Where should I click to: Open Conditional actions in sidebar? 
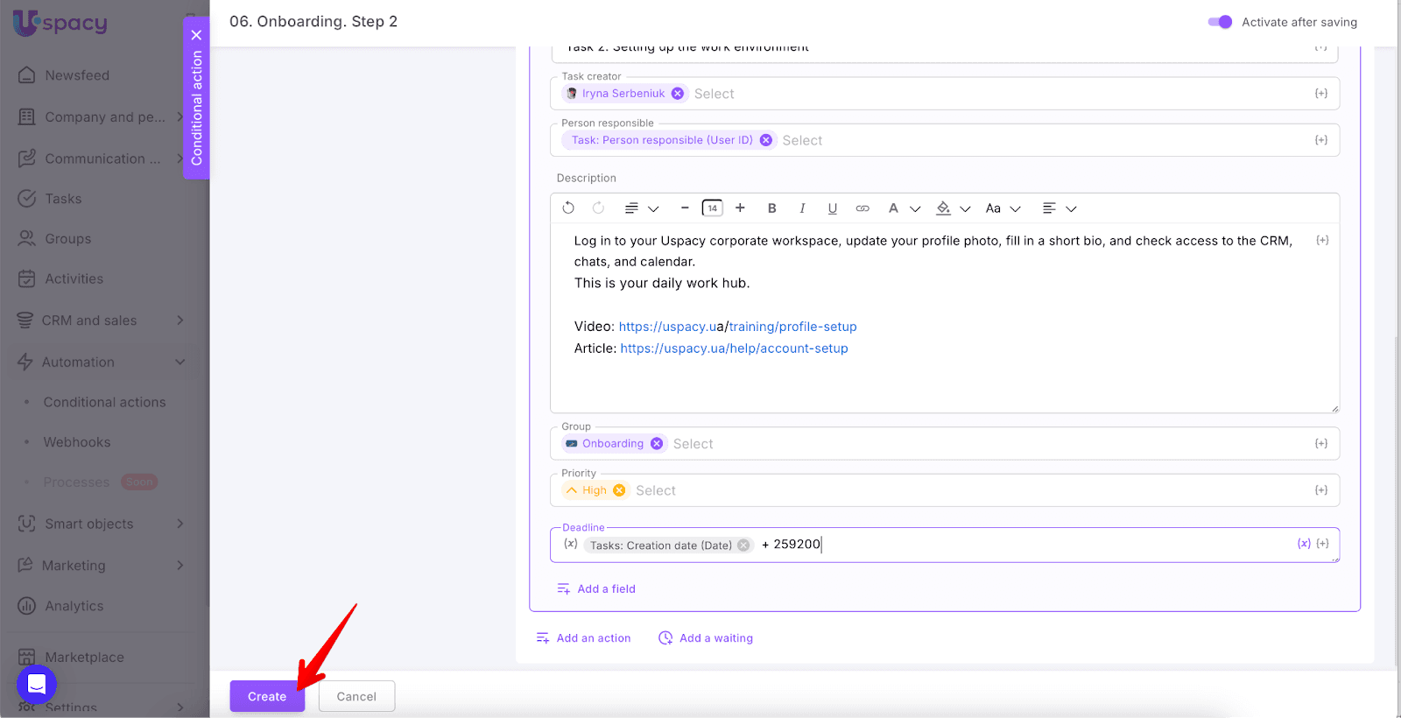104,402
